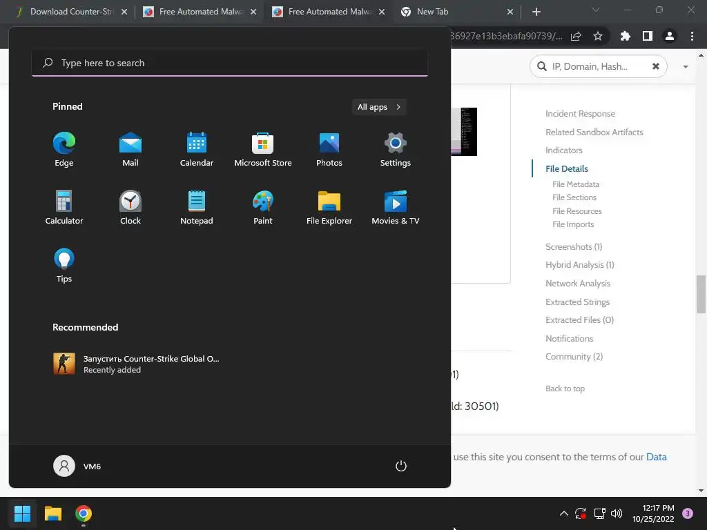
Task: Open the clock showing 12:17 PM
Action: (x=653, y=513)
